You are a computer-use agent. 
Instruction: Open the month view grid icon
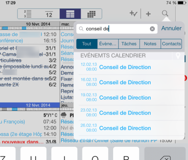tap(91, 14)
